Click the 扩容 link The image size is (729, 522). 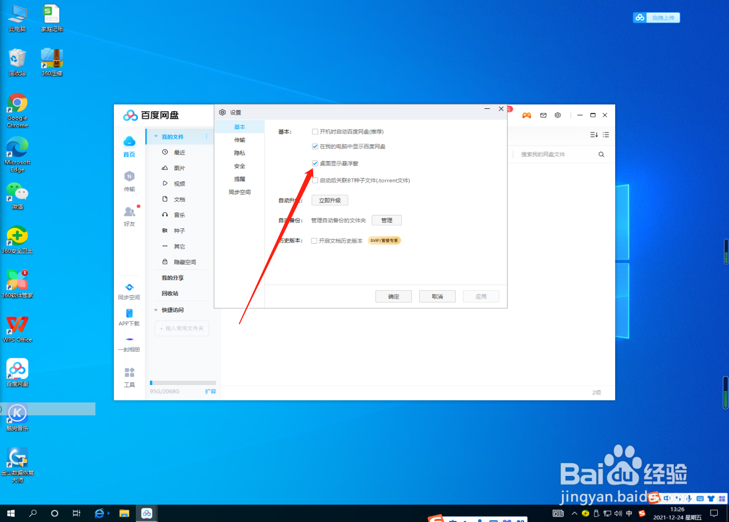tap(210, 391)
